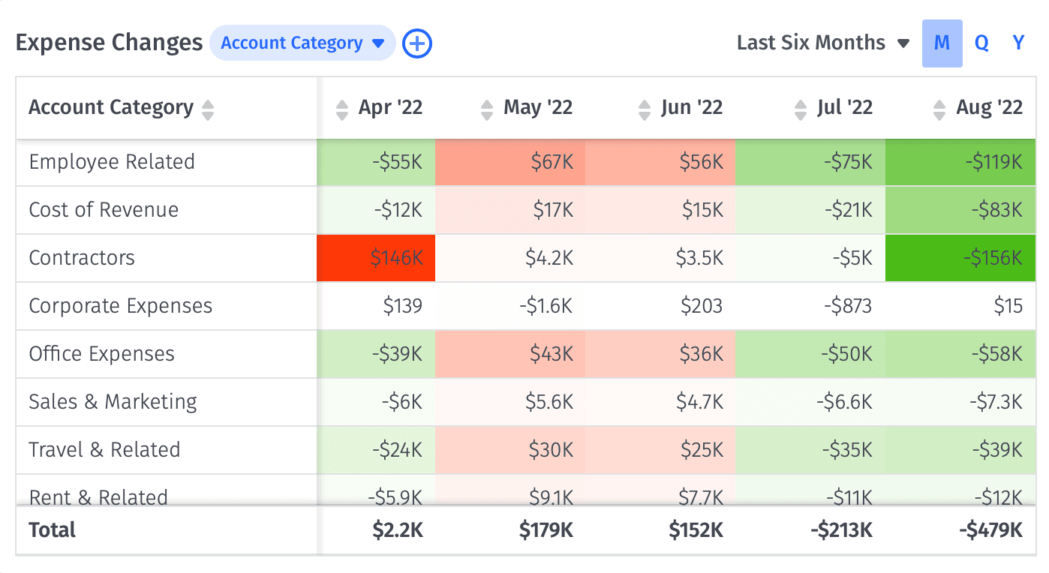Select the Y yearly view tab

click(1018, 43)
